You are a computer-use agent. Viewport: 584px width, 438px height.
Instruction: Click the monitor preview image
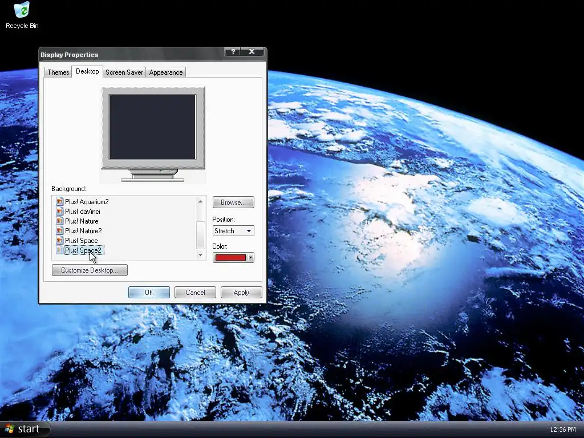tap(153, 134)
